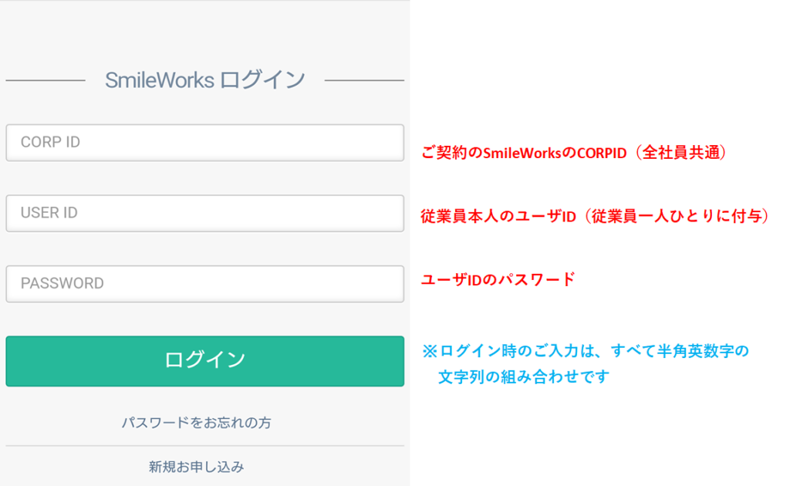Viewport: 790px width, 486px height.
Task: Click the green ログイン button
Action: pos(204,361)
